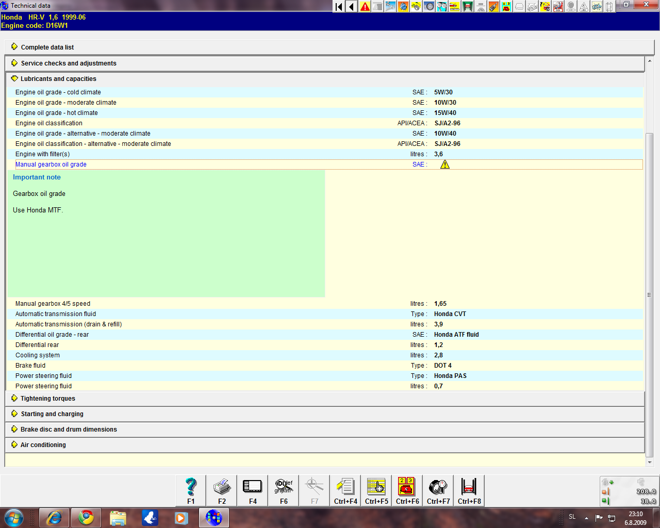660x528 pixels.
Task: Click the top toolbar's yellow question-mark car icon
Action: (x=545, y=7)
